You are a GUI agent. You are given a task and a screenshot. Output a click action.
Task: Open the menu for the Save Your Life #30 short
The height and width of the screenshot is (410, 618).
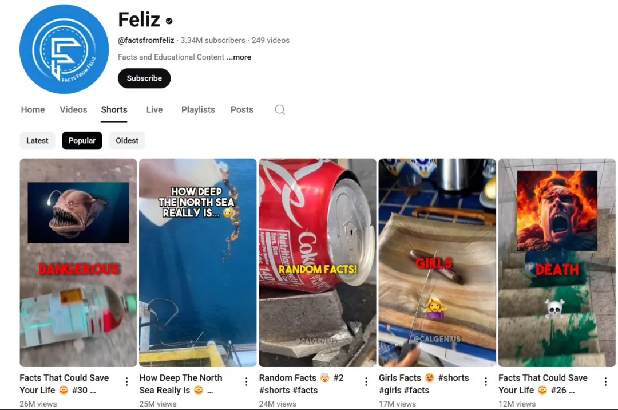tap(126, 381)
